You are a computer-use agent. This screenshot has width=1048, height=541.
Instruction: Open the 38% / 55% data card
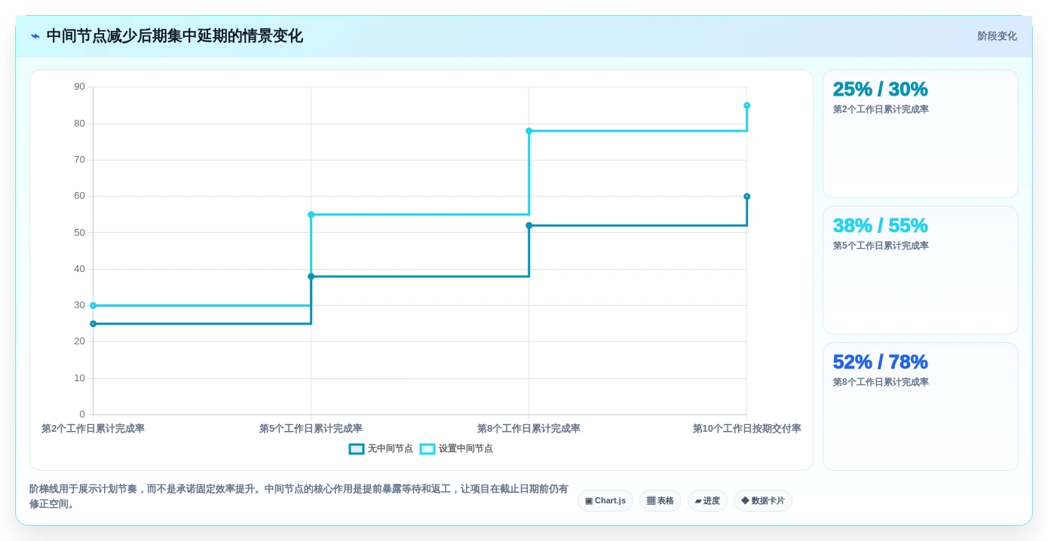(x=921, y=270)
